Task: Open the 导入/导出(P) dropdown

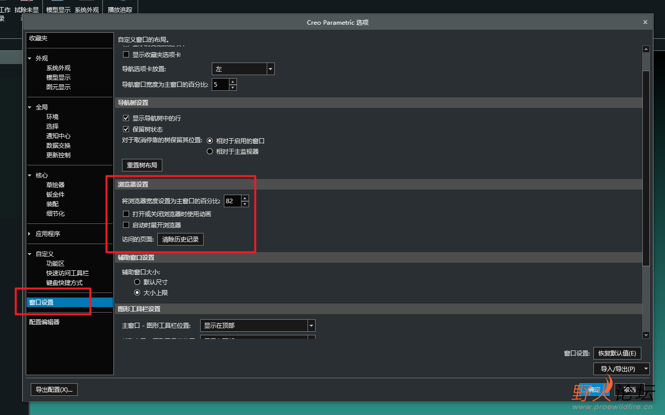Action: click(622, 369)
